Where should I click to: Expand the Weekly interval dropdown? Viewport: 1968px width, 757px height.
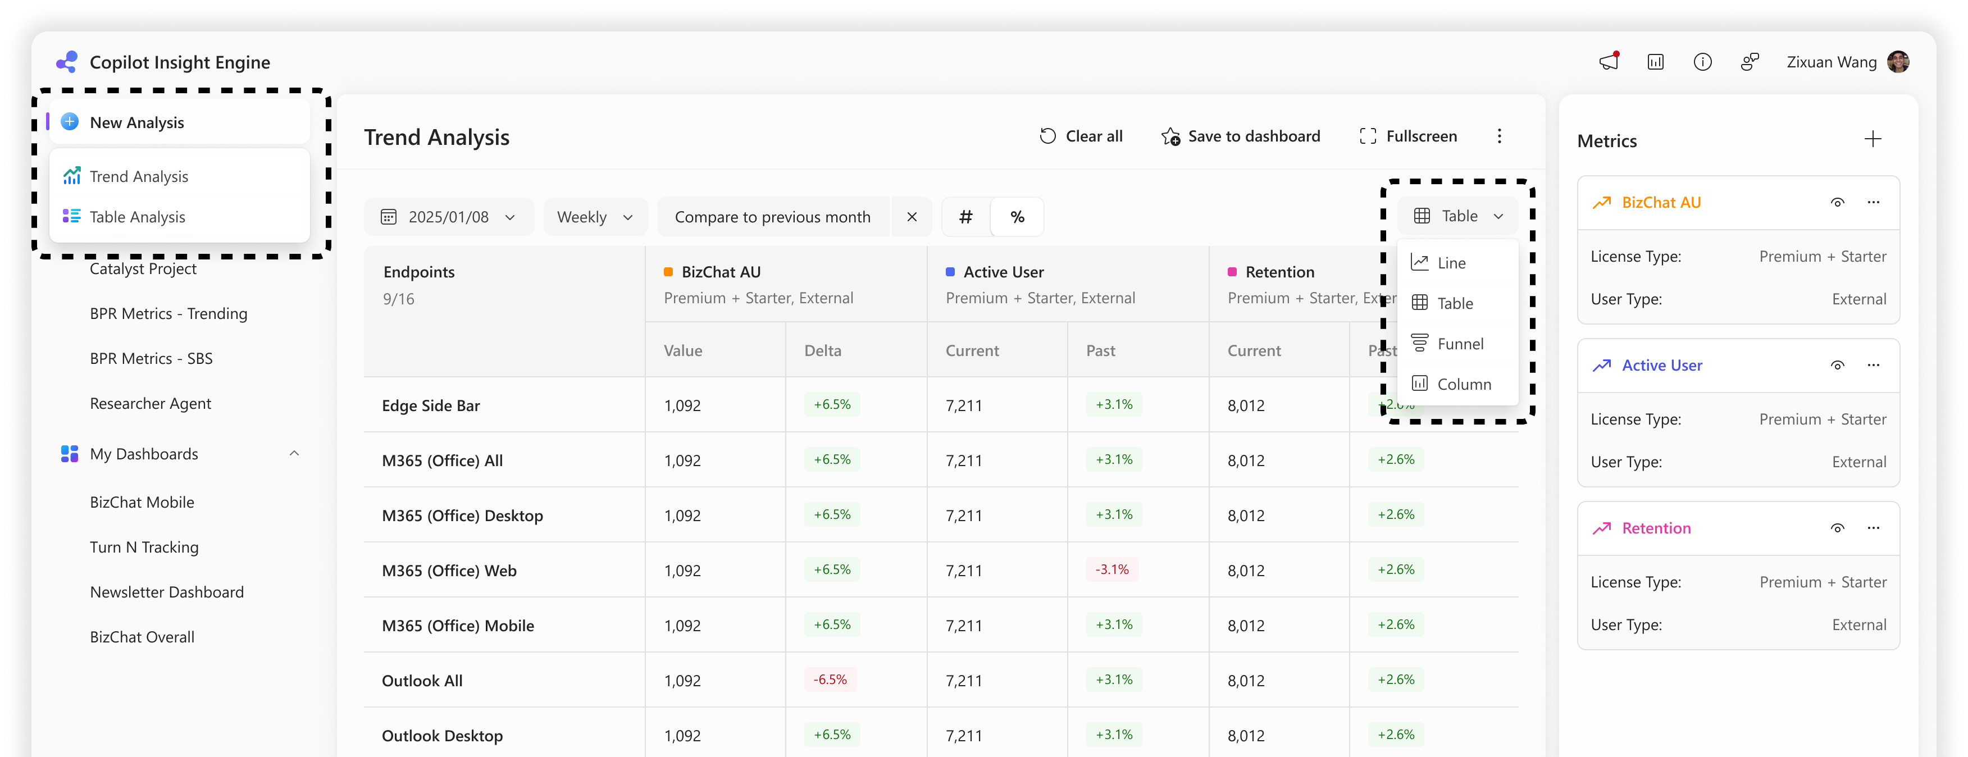point(595,217)
